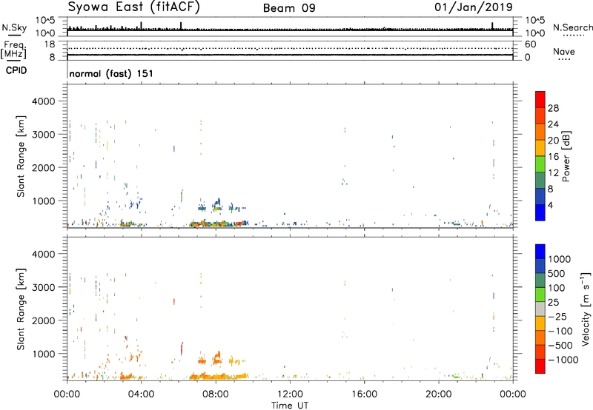Click Power colorbar tick '8'
The width and height of the screenshot is (593, 410).
coord(550,189)
